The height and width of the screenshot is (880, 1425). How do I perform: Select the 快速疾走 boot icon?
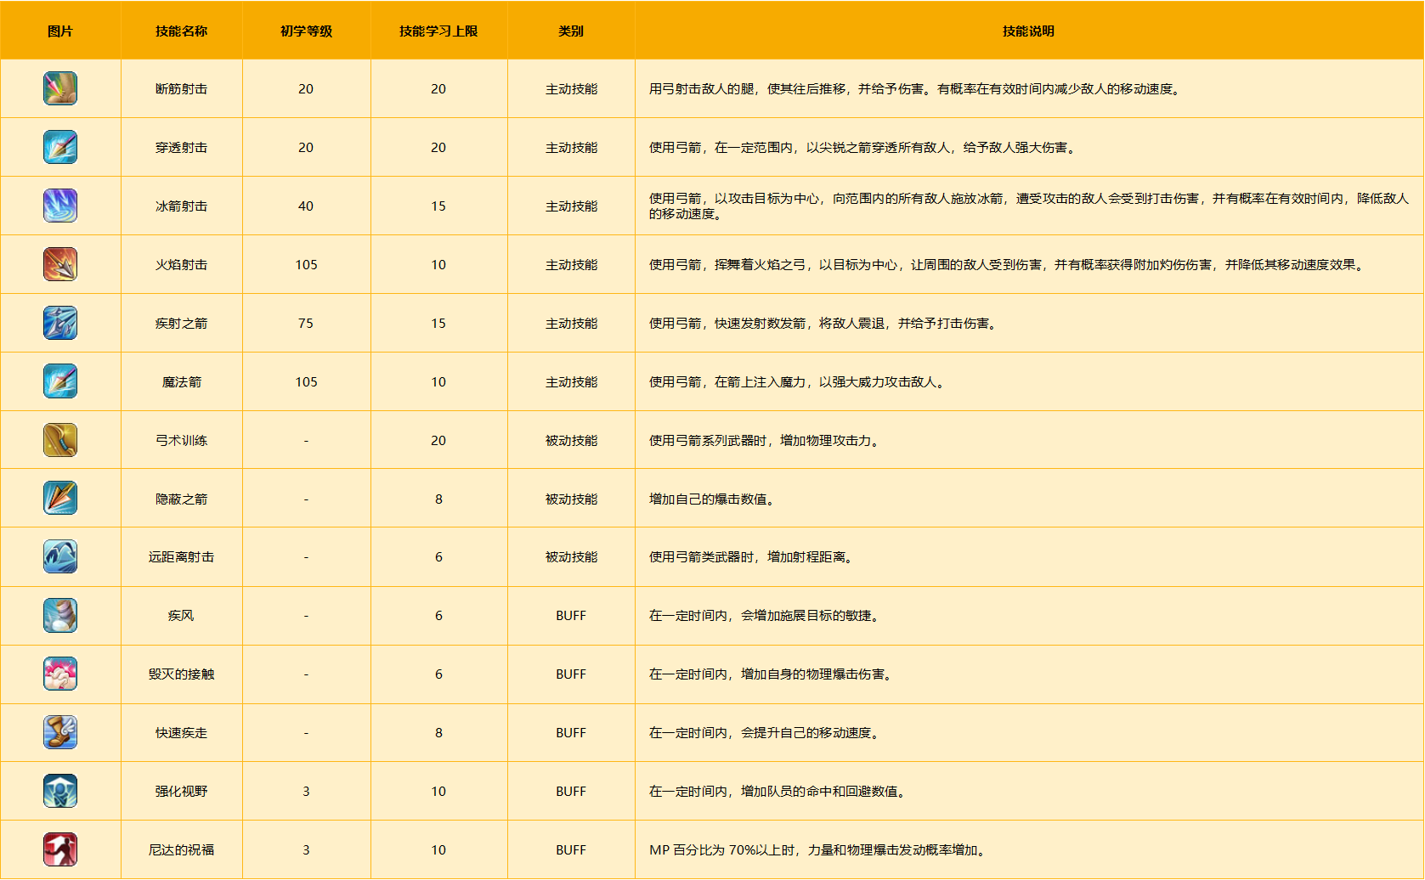[60, 732]
